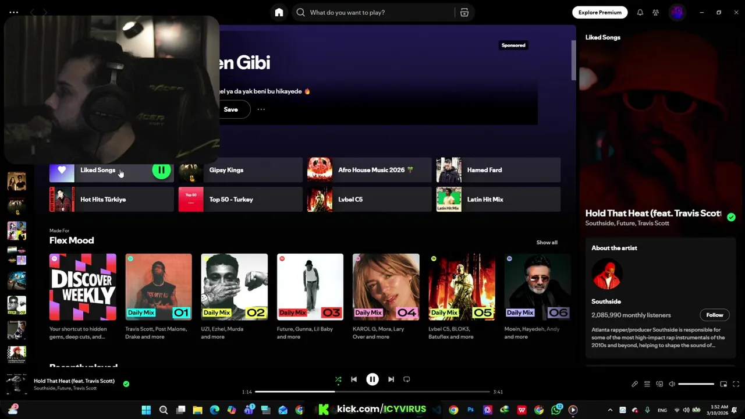Skip to the next track
The width and height of the screenshot is (745, 419).
coord(391,379)
